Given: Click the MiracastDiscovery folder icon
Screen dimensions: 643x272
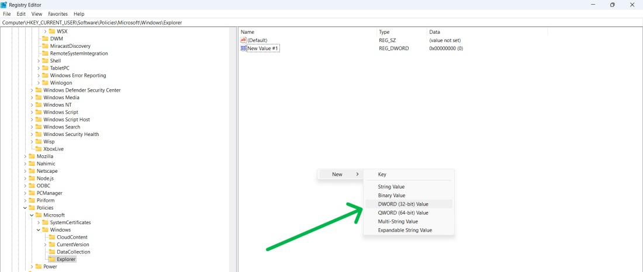Looking at the screenshot, I should coord(46,46).
